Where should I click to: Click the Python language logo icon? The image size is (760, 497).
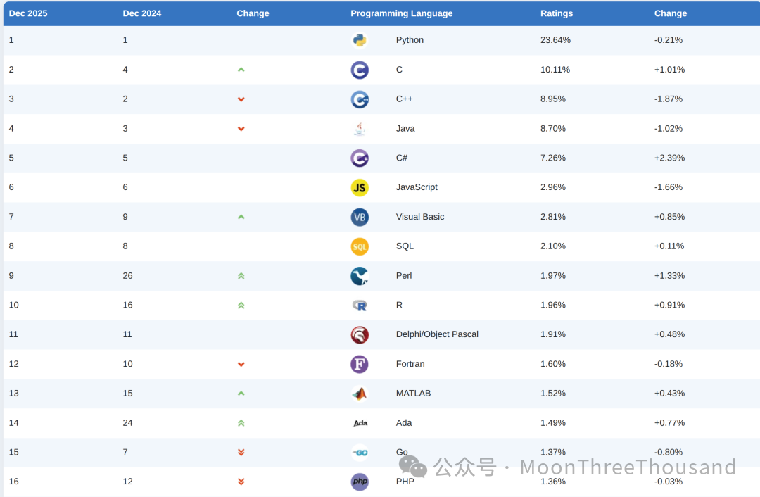coord(360,40)
